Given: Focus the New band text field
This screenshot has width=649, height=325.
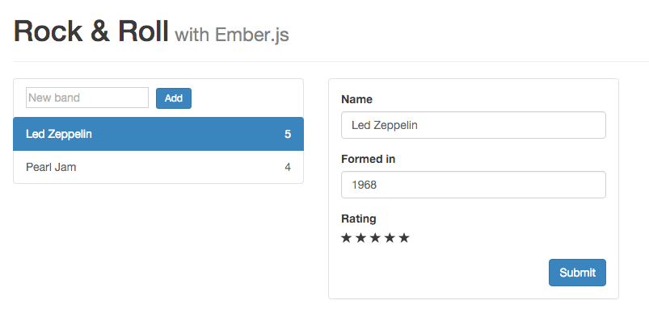Looking at the screenshot, I should [x=87, y=98].
